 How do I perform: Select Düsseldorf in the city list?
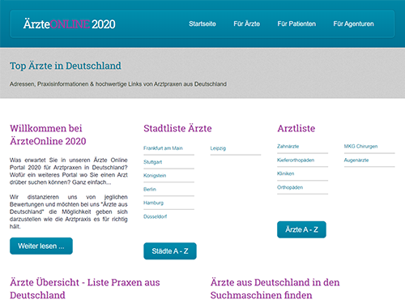coord(156,216)
